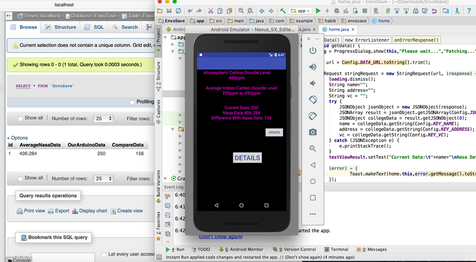
Task: Click the emulator zoom magnifier icon
Action: click(x=313, y=148)
